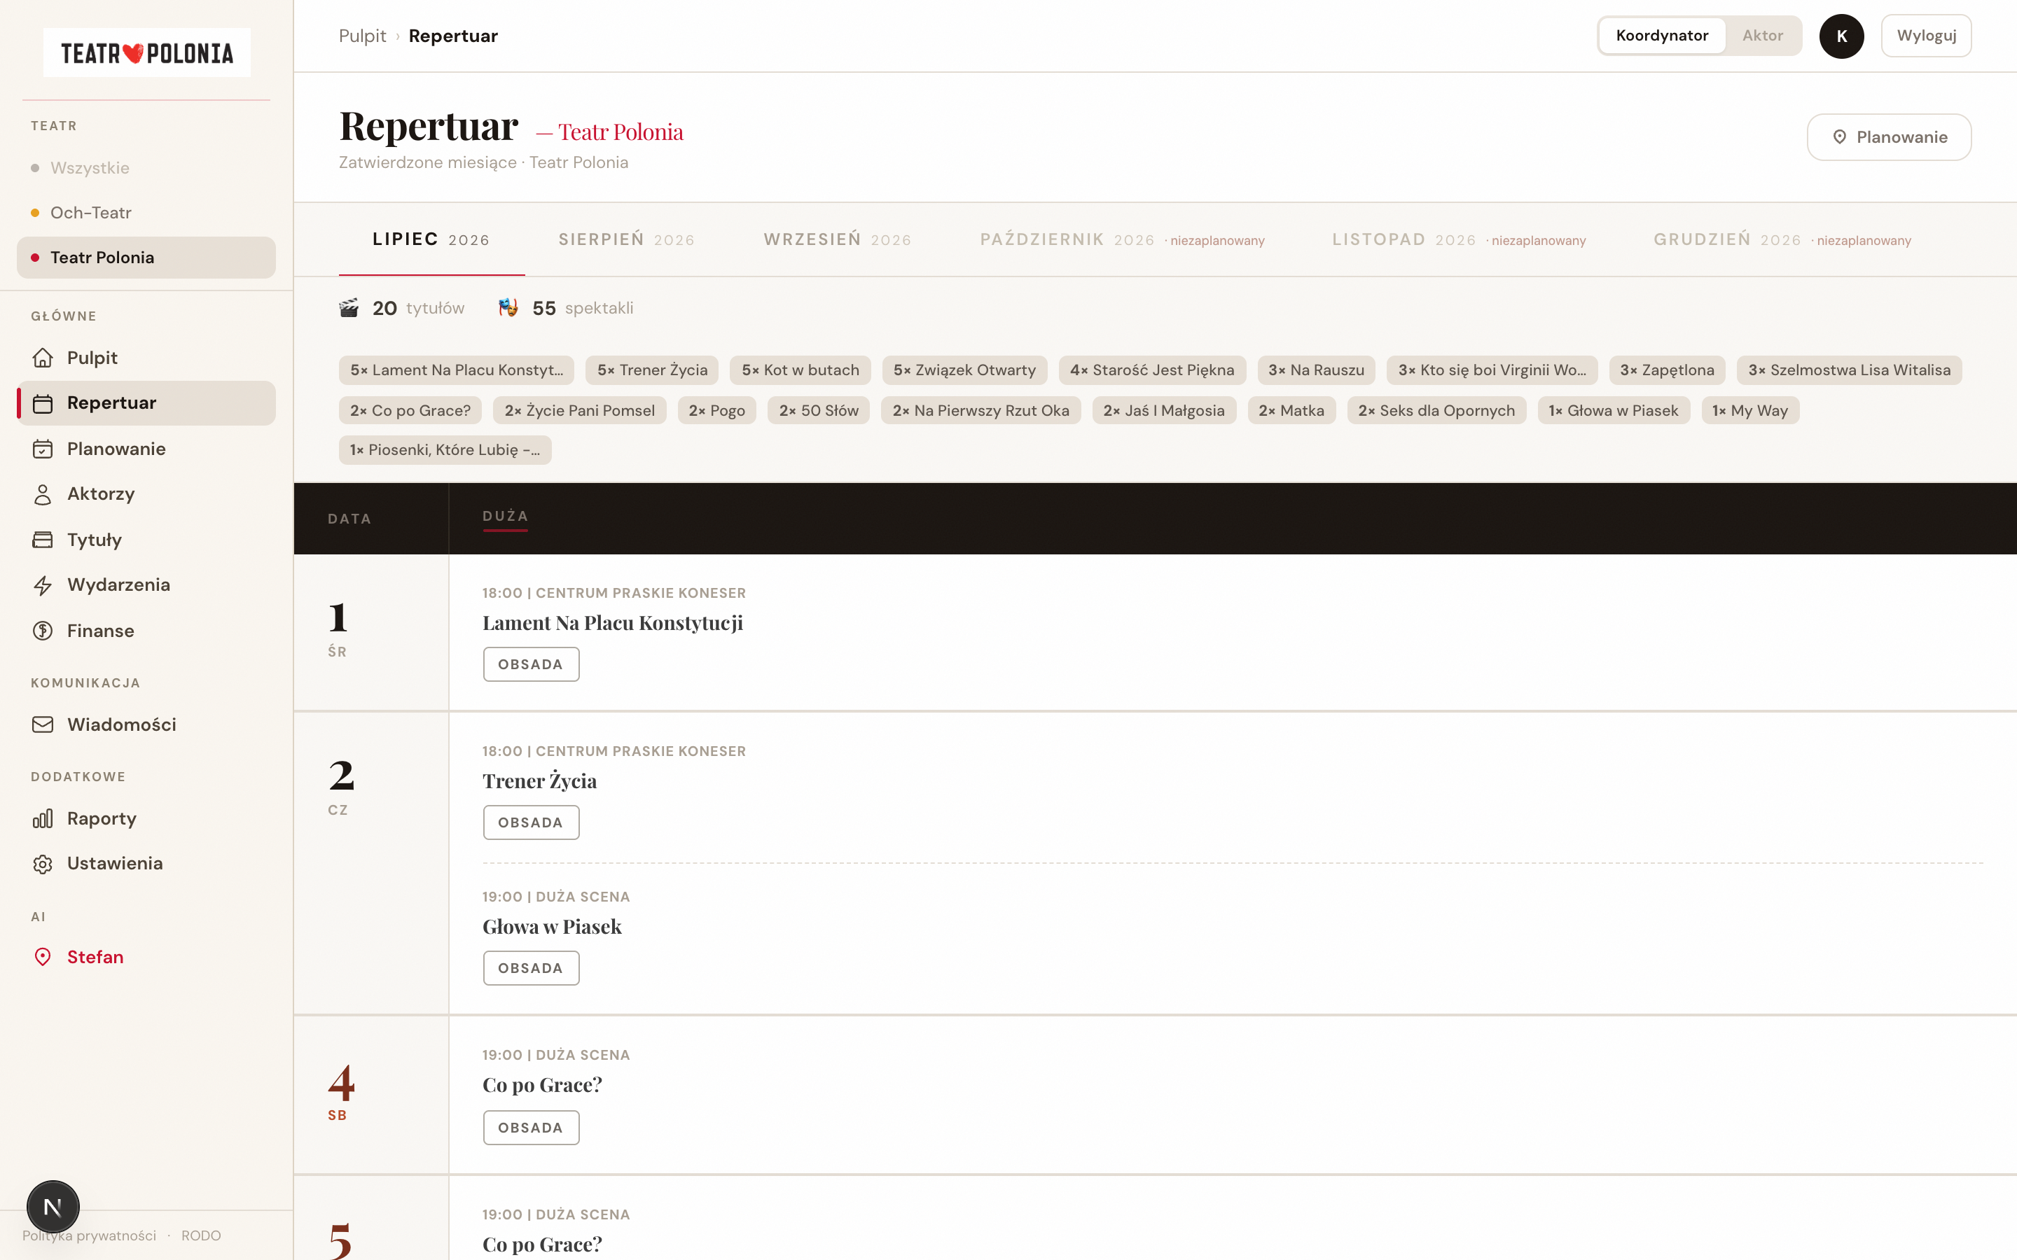The height and width of the screenshot is (1260, 2017).
Task: Click the Ustawienia gear icon
Action: point(43,864)
